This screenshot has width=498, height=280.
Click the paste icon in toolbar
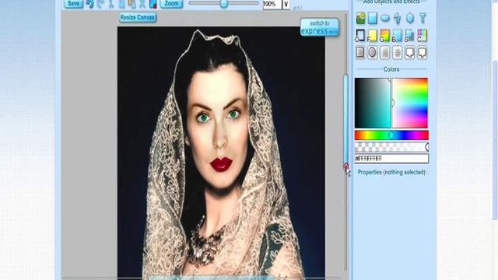[x=132, y=4]
